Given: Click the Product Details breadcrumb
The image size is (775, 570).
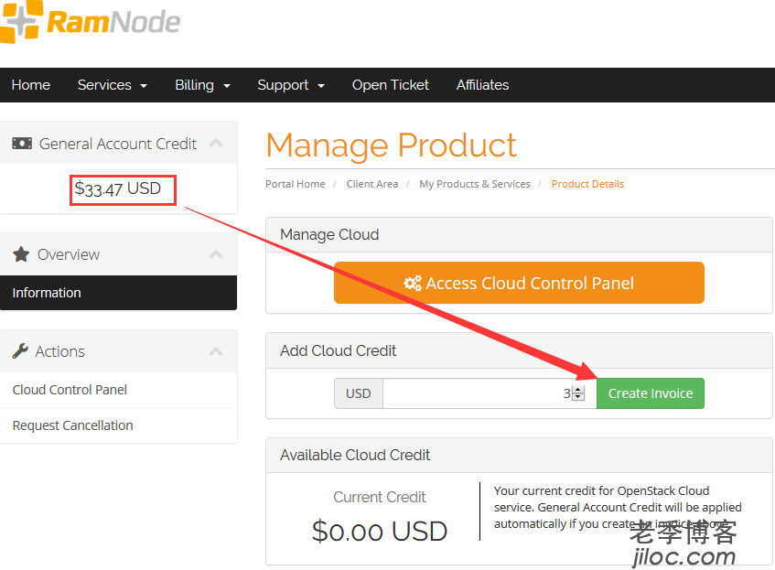Looking at the screenshot, I should coord(587,184).
